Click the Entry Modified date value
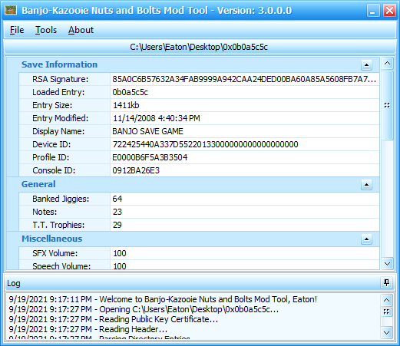The height and width of the screenshot is (346, 400). tap(245, 118)
